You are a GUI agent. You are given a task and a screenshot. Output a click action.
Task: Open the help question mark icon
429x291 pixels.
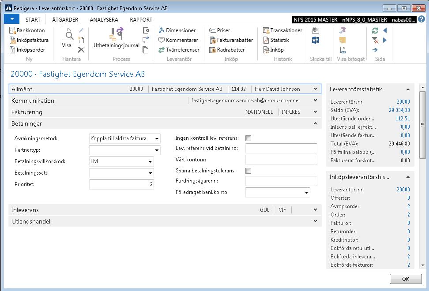421,19
